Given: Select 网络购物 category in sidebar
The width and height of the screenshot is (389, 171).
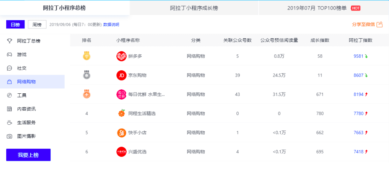Looking at the screenshot, I should point(32,82).
